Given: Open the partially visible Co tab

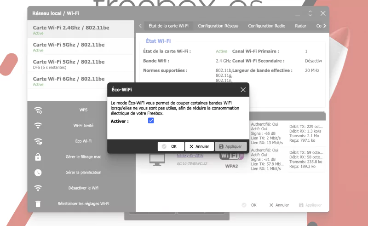Looking at the screenshot, I should coord(319,26).
